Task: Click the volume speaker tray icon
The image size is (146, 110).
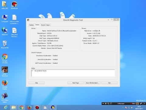Action: pyautogui.click(x=132, y=108)
